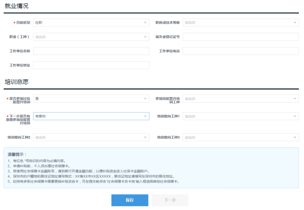Select 在职 shown in current status dropdown
Viewport: 304px width, 210px height.
pos(40,22)
